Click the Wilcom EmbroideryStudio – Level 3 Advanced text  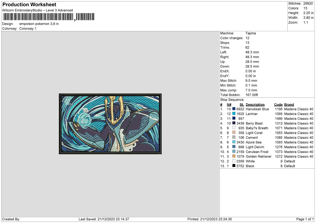coord(37,10)
